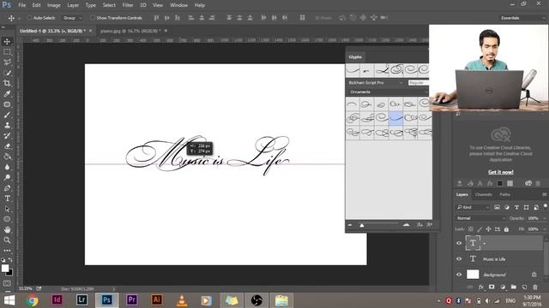549x308 pixels.
Task: Toggle visibility of the top glyph text layer
Action: tap(459, 243)
